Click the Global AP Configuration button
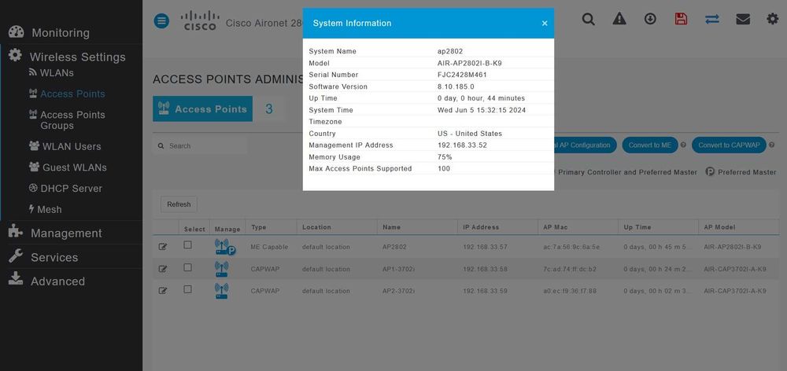787x371 pixels. pos(585,145)
